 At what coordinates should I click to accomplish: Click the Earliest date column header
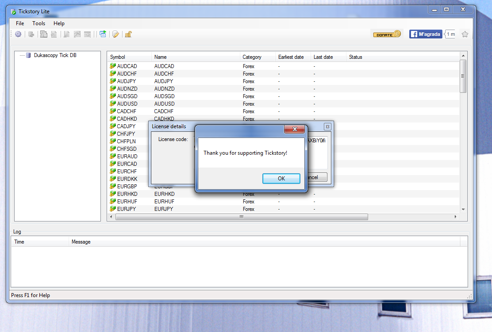click(293, 57)
